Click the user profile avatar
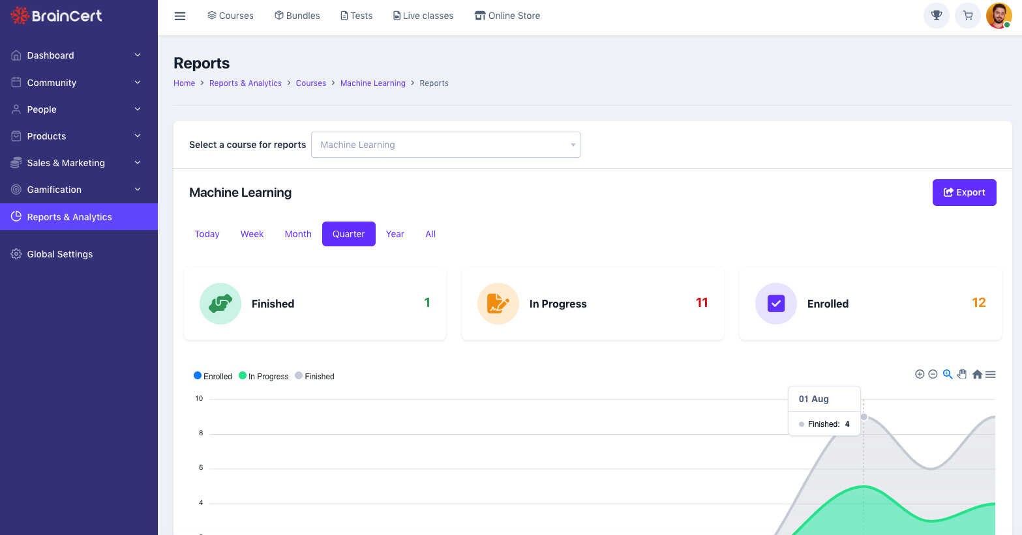This screenshot has width=1022, height=535. tap(999, 16)
